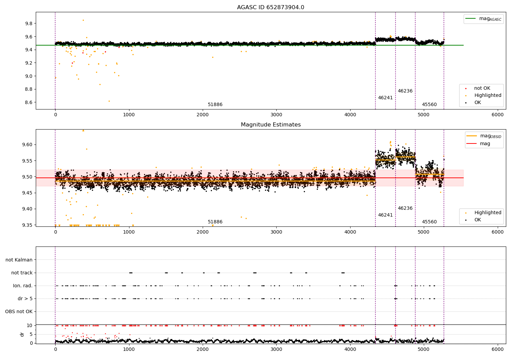The width and height of the screenshot is (511, 357).
Task: Click obsid label 46241 in the AGASC plot
Action: 385,98
